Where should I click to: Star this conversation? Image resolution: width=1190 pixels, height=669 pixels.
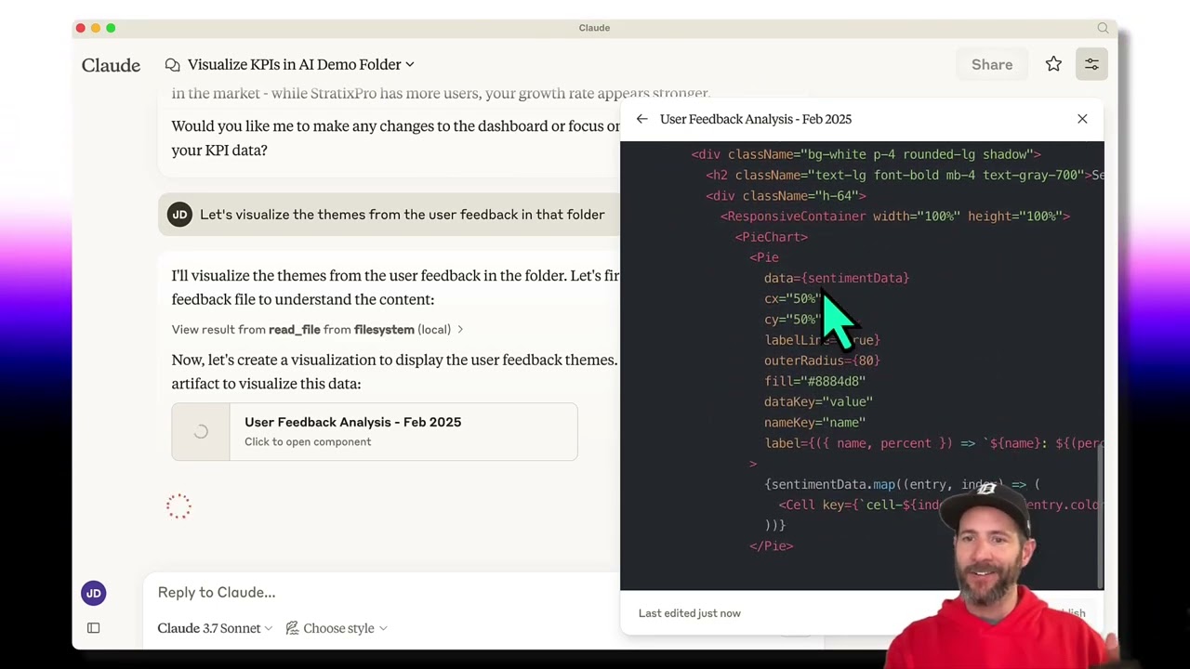click(1053, 64)
